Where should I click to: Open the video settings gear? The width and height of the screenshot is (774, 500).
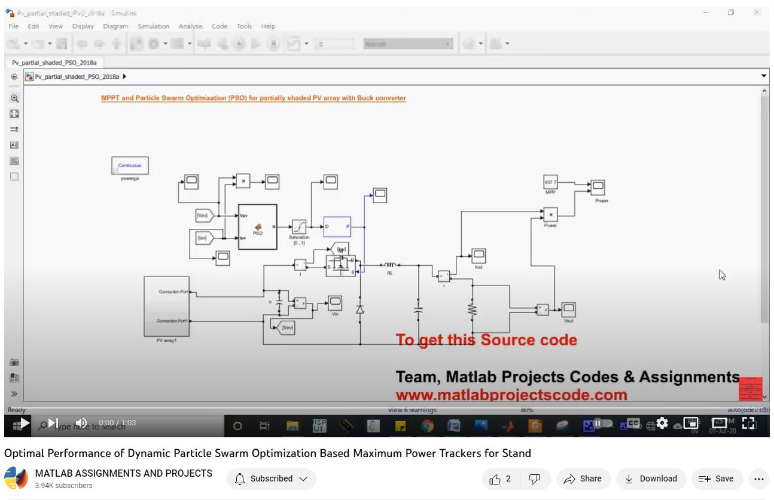662,424
